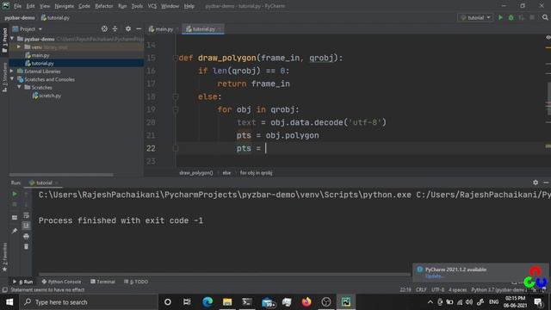This screenshot has height=310, width=551.
Task: Open Project panel settings gear
Action: pos(128,28)
